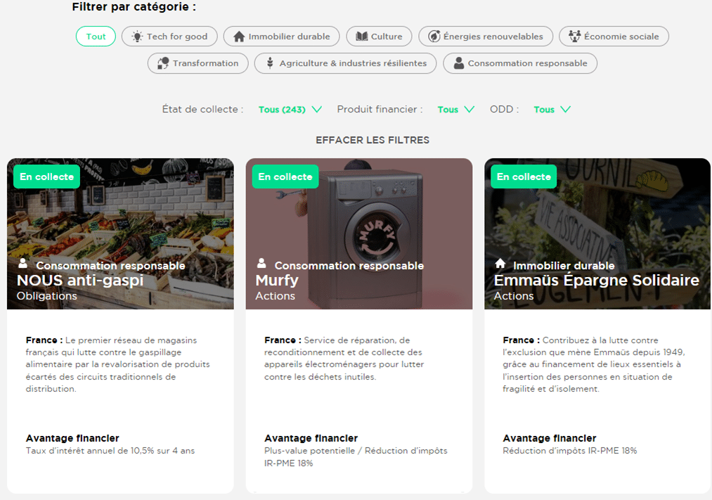The height and width of the screenshot is (500, 712).
Task: Filter by Énergies renouvelables category
Action: pyautogui.click(x=486, y=37)
